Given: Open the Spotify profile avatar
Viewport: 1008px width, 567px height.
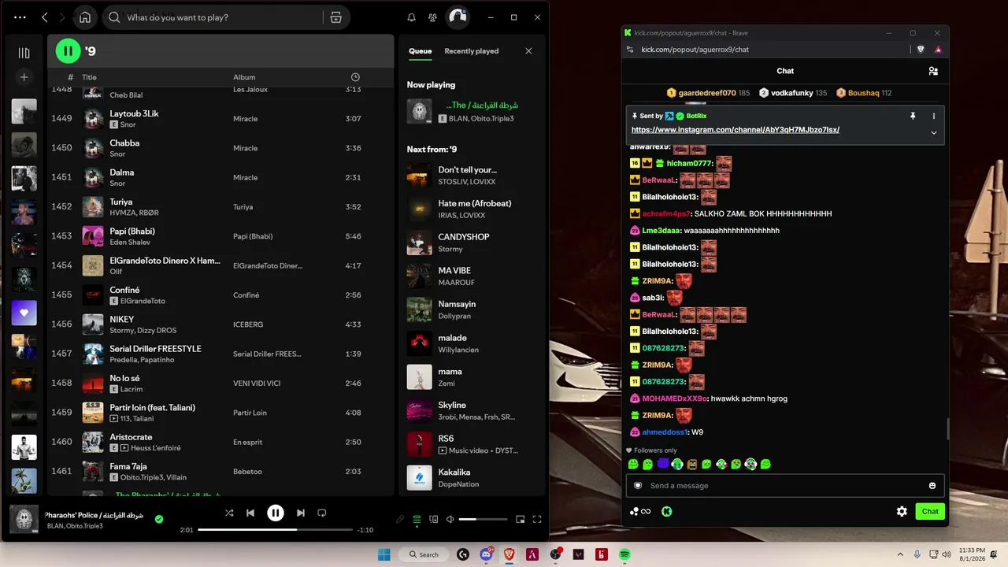Looking at the screenshot, I should coord(458,17).
